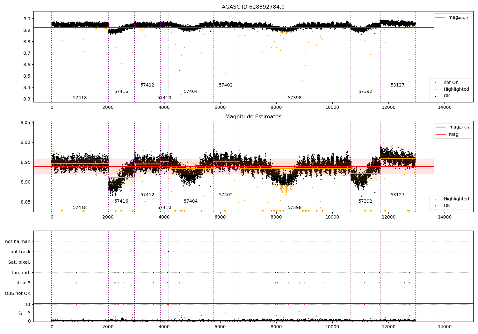Click OBSID label 57398 in the Magnitude Estimates plot
Viewport: 478px width, 334px height.
pos(294,207)
